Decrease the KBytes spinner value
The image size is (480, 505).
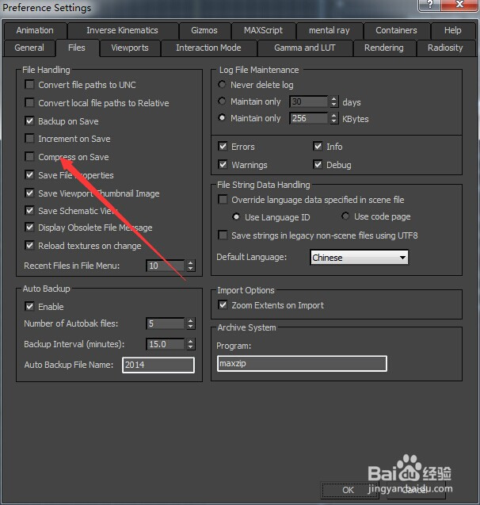tap(334, 121)
